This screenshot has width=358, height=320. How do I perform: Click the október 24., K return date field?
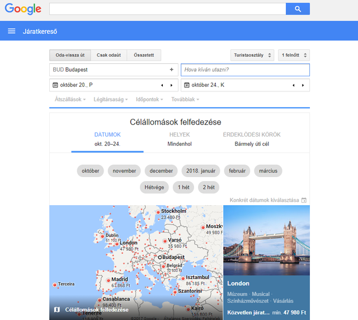245,85
